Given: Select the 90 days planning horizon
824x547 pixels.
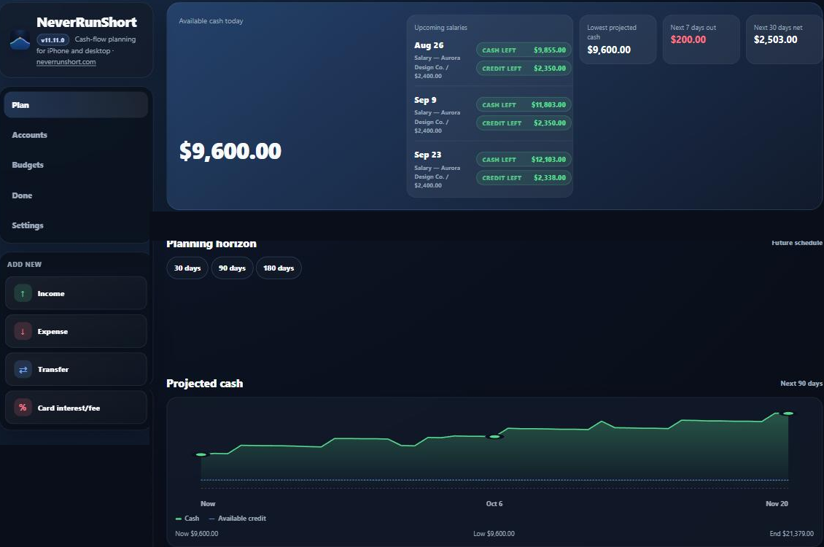Looking at the screenshot, I should [x=233, y=268].
